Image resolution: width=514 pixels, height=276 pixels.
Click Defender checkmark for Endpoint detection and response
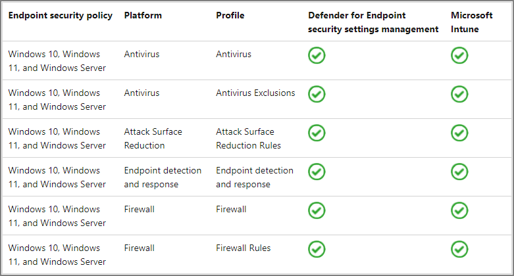click(x=317, y=172)
